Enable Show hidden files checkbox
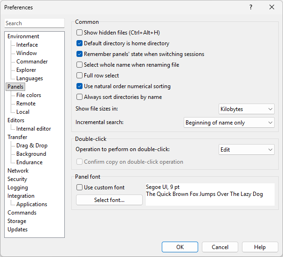Image resolution: width=283 pixels, height=257 pixels. coord(80,33)
